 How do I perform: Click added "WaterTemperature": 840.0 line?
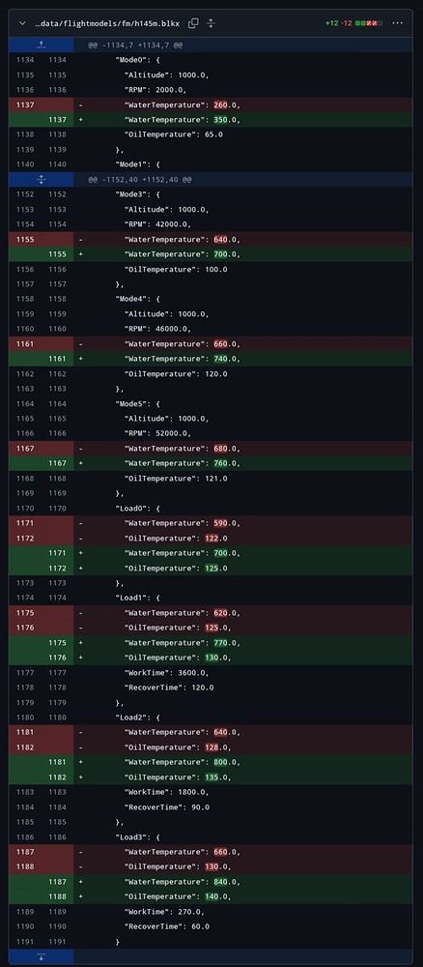point(183,882)
